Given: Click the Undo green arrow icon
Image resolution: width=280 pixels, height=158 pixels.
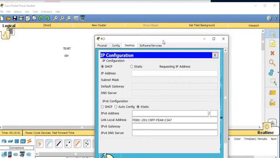Looking at the screenshot, I should [41, 18].
